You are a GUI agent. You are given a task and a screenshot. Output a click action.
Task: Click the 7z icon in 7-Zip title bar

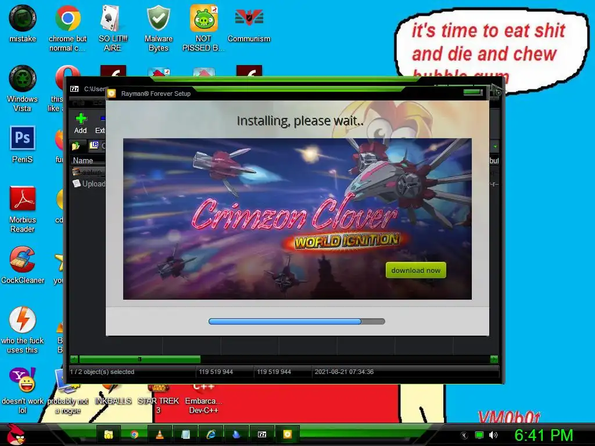pos(74,89)
